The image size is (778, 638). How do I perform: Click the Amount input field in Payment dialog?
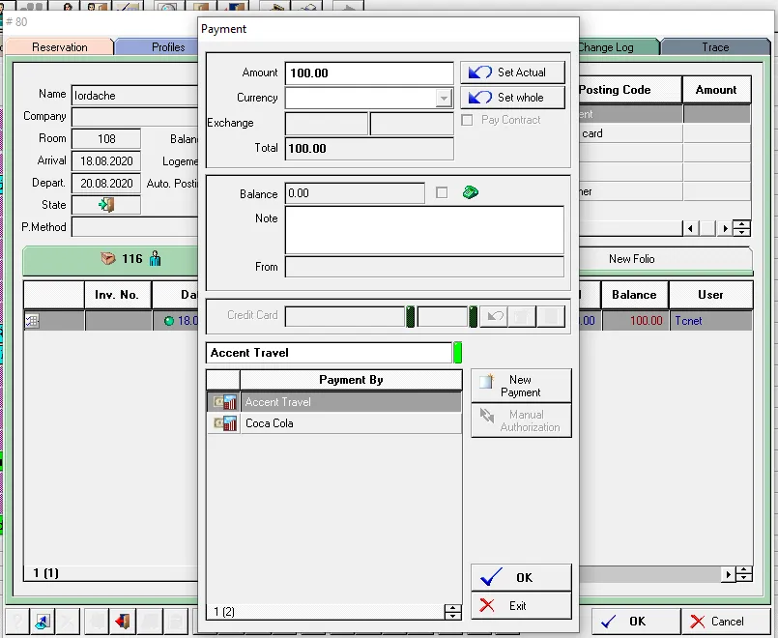pyautogui.click(x=369, y=72)
